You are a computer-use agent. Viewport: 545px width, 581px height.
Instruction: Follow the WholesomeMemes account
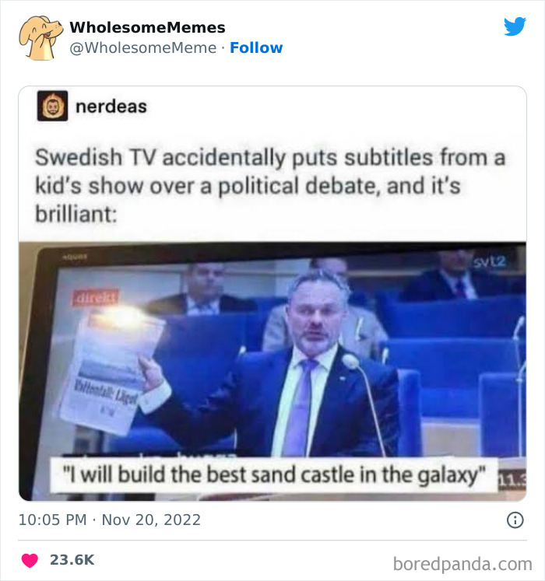256,47
